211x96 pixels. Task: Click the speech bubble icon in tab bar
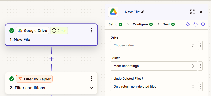point(203,24)
